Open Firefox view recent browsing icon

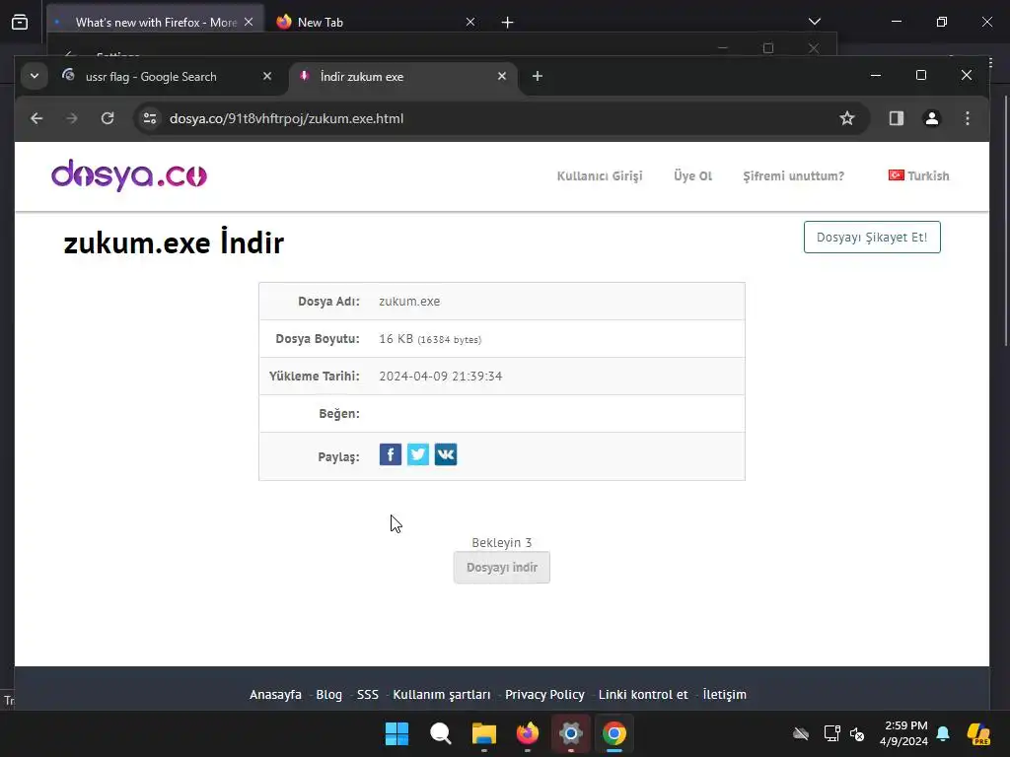pyautogui.click(x=20, y=23)
